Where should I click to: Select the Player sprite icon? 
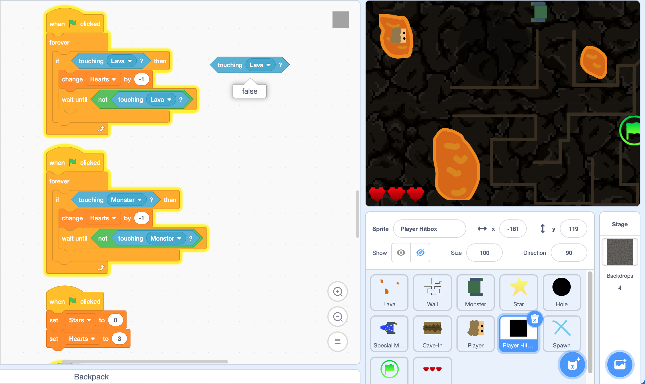(475, 333)
